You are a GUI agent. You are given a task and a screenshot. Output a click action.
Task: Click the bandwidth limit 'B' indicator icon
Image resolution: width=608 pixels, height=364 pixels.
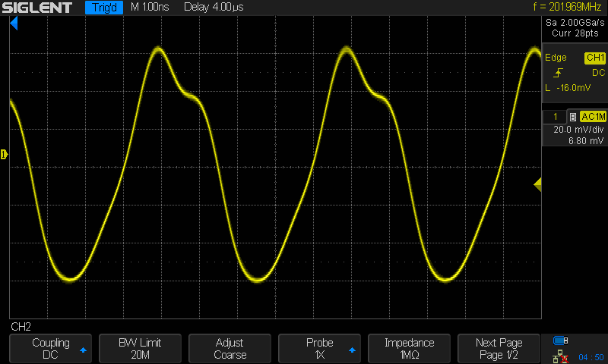point(572,117)
